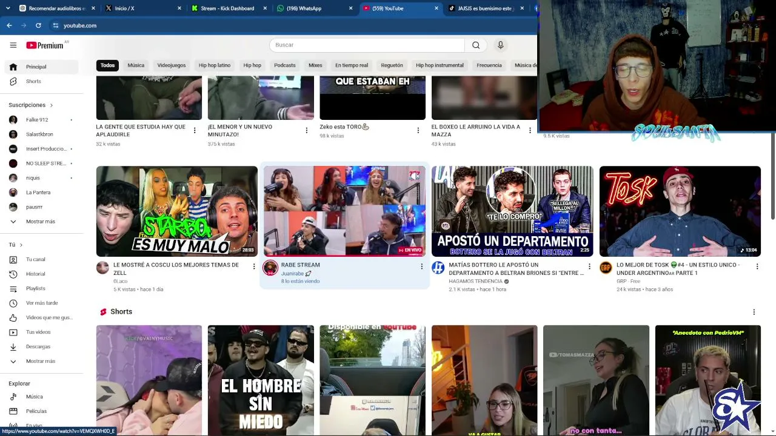
Task: Expand Mostrar más under subscriptions list
Action: coord(41,222)
